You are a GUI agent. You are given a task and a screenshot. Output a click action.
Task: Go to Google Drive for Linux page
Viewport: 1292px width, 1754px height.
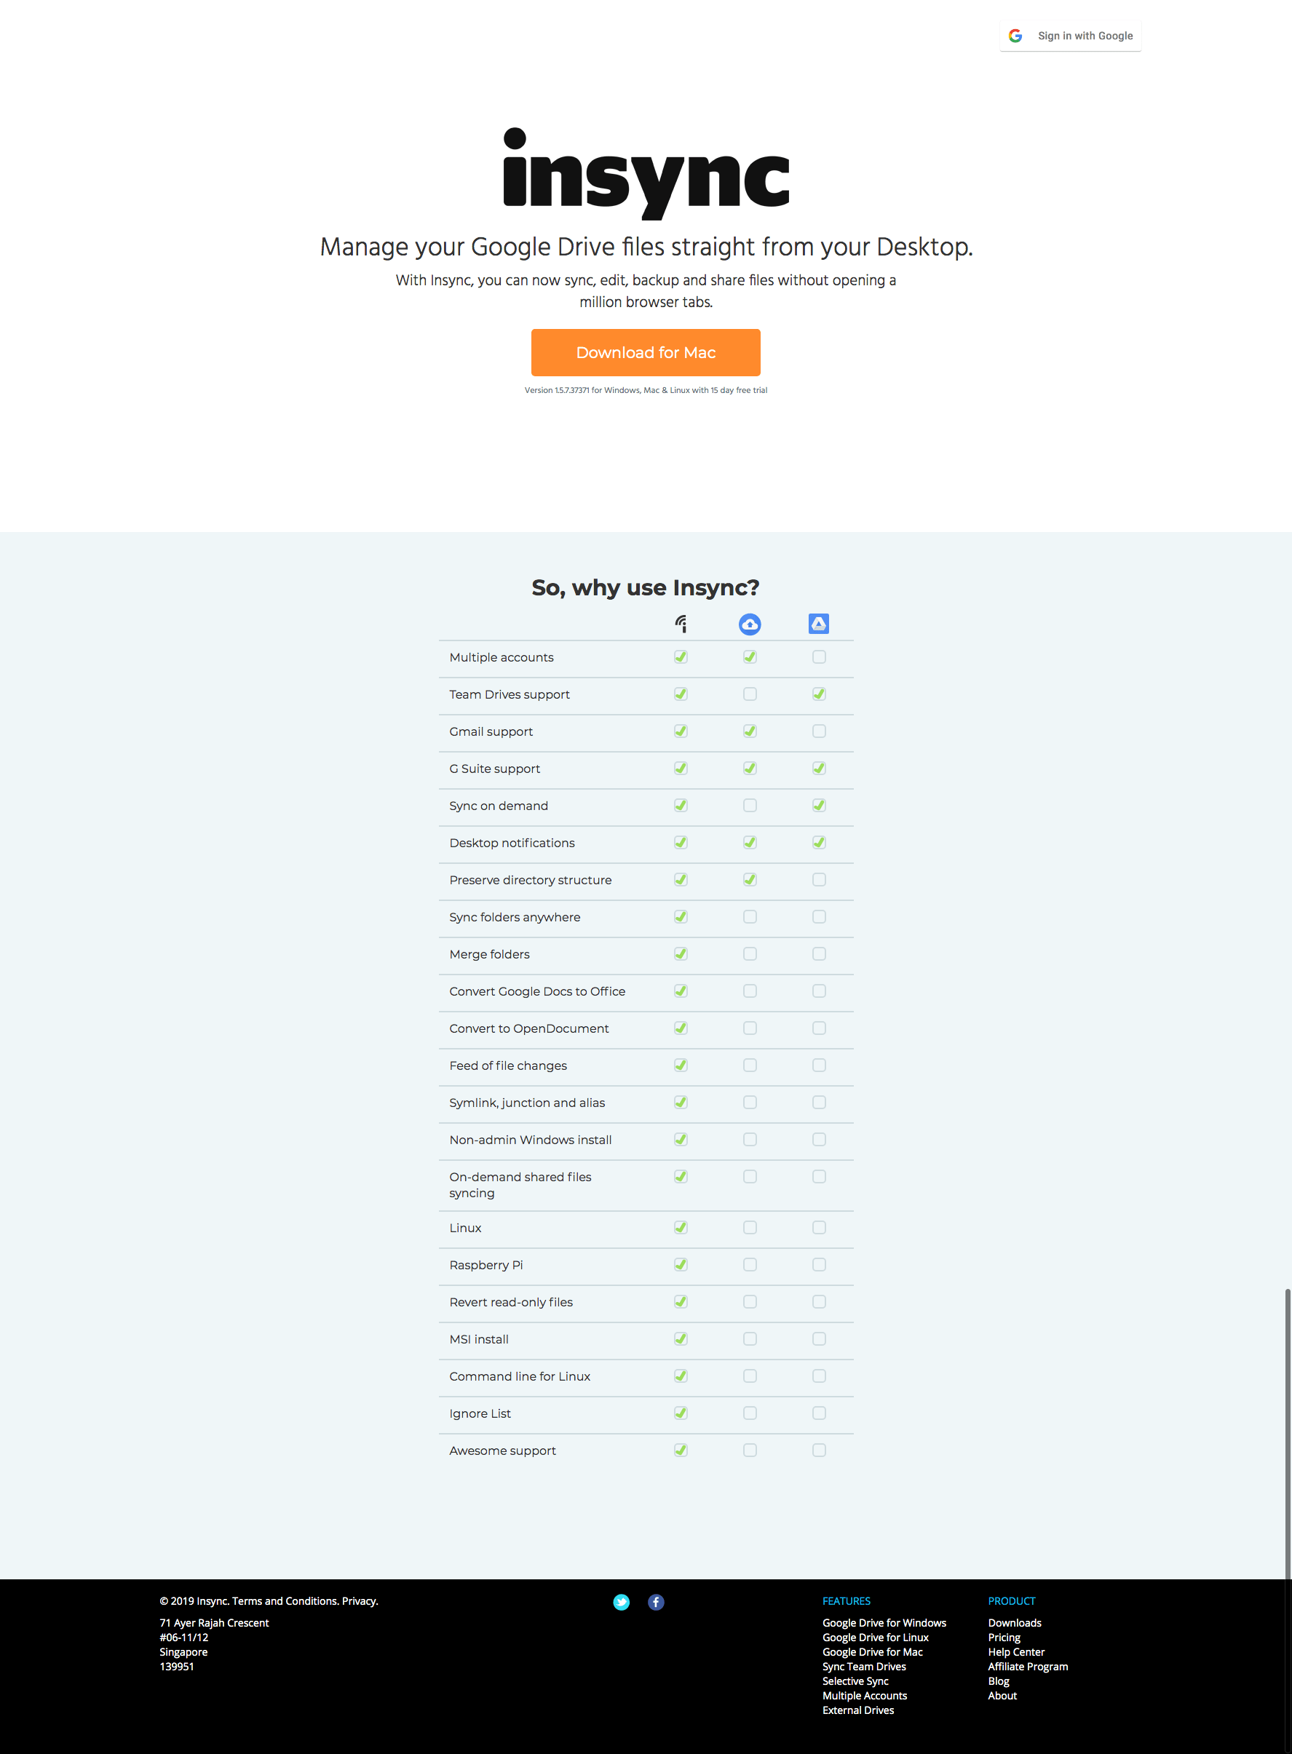pyautogui.click(x=875, y=1637)
